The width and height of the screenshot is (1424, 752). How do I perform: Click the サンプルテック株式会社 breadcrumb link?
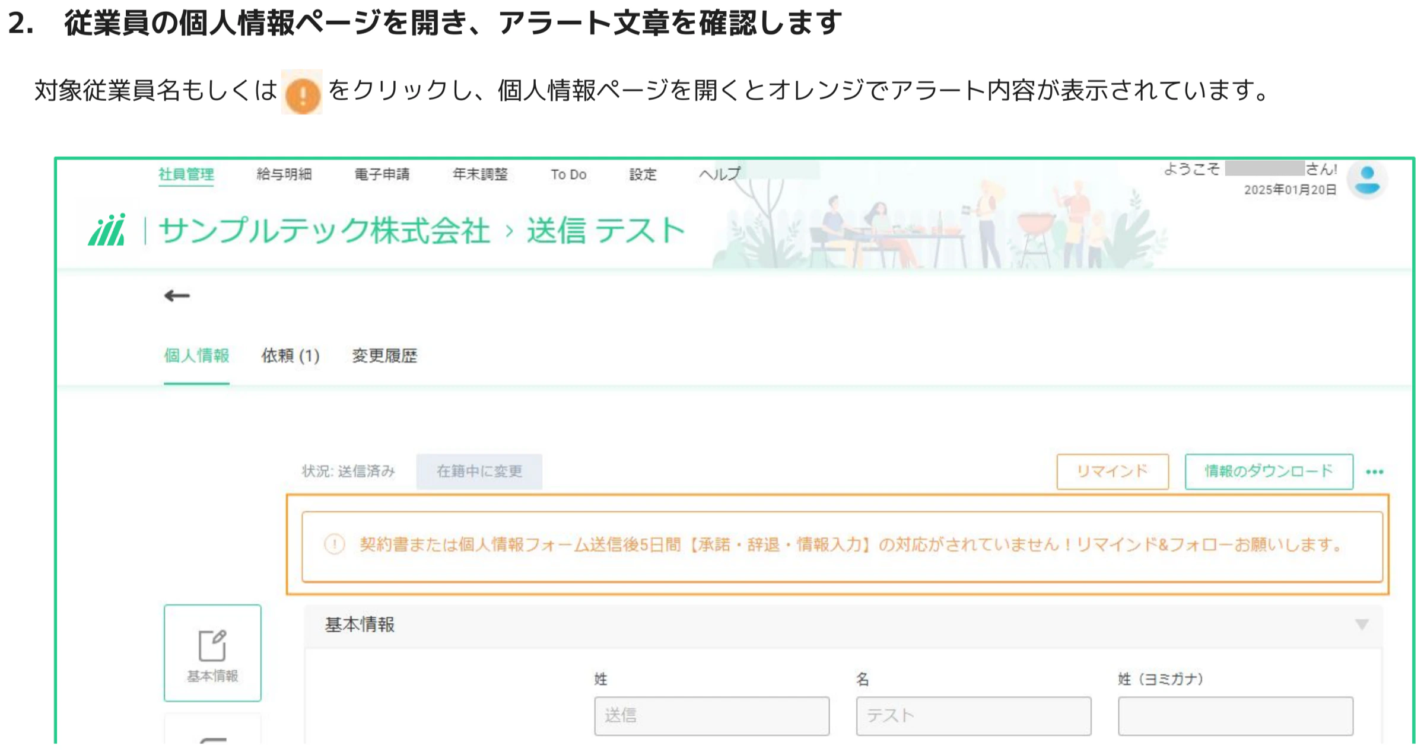click(324, 230)
